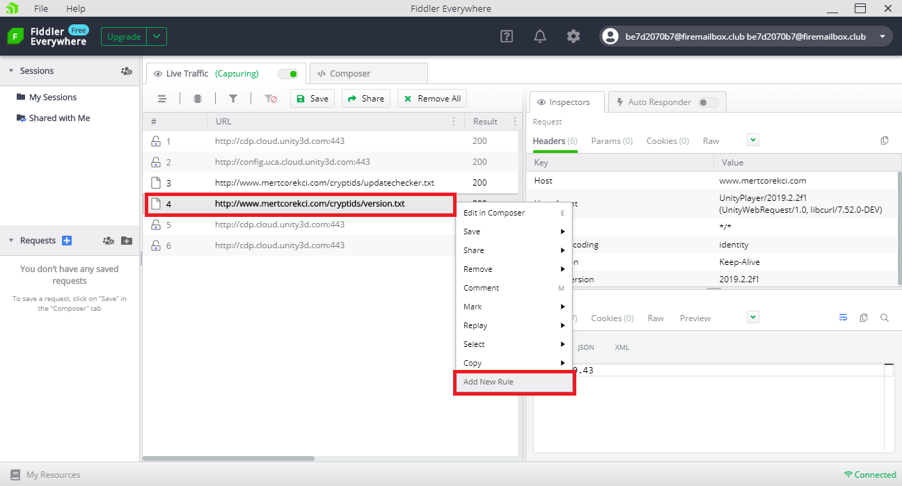
Task: Click the decode chip icon in toolbar
Action: pyautogui.click(x=198, y=99)
